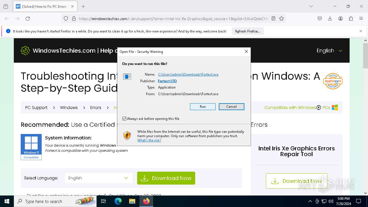
Task: Cancel the Open File security warning
Action: tap(231, 107)
